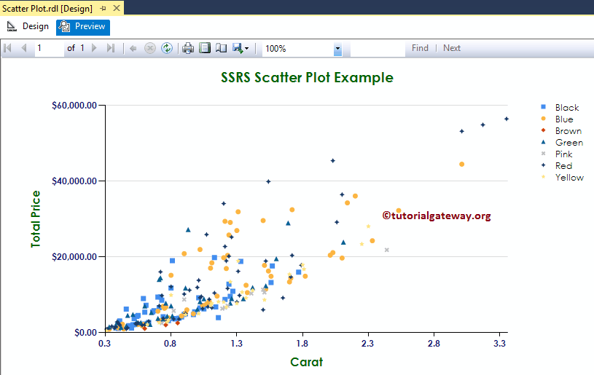Screen dimensions: 594x375
Task: Click the 'Black' legend label
Action: (567, 108)
